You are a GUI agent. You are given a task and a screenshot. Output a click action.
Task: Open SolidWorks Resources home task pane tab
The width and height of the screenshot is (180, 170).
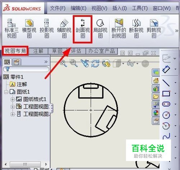click(156, 81)
